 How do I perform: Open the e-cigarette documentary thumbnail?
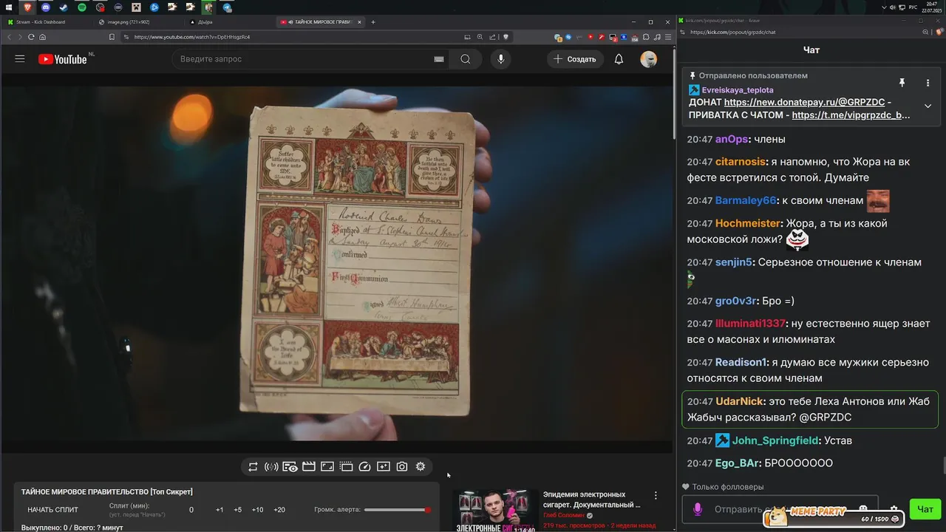tap(495, 511)
